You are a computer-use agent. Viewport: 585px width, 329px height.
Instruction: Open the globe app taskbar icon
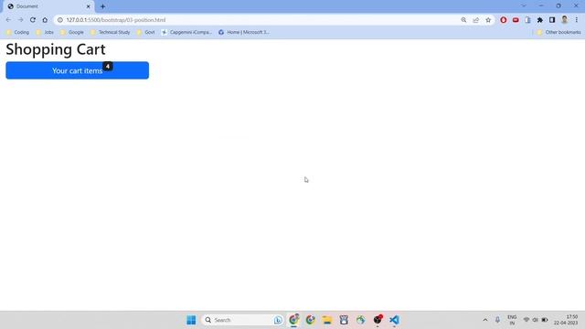(361, 320)
